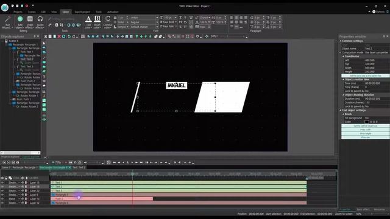The height and width of the screenshot is (219, 390).
Task: Select the move tool at vertical toolbar bottom
Action: click(44, 119)
